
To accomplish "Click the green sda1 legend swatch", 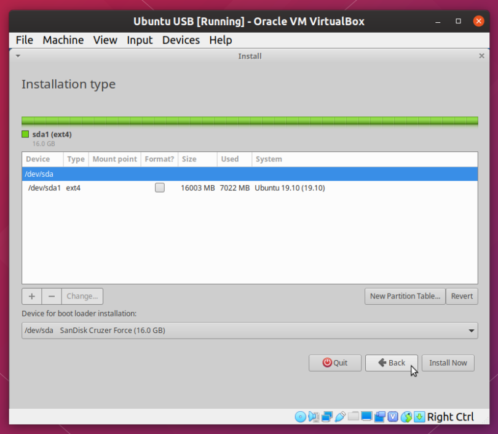I will (25, 134).
